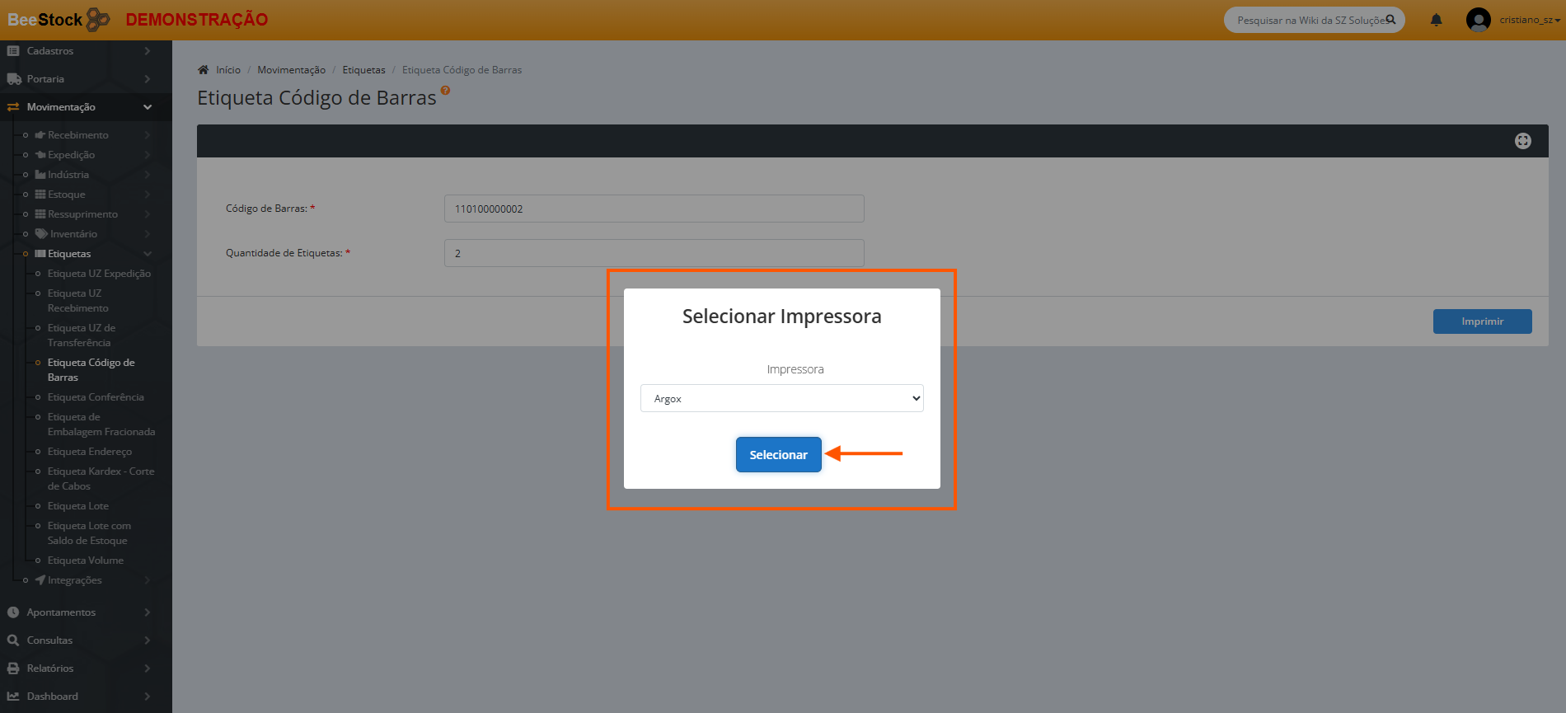
Task: Open the user avatar profile menu
Action: 1479,20
